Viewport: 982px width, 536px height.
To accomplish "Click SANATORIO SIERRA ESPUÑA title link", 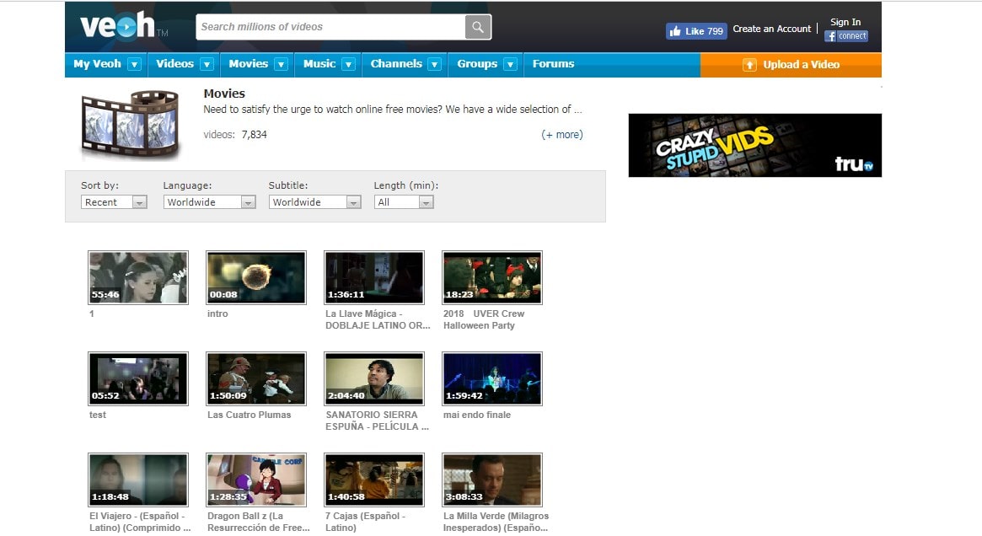I will 377,421.
